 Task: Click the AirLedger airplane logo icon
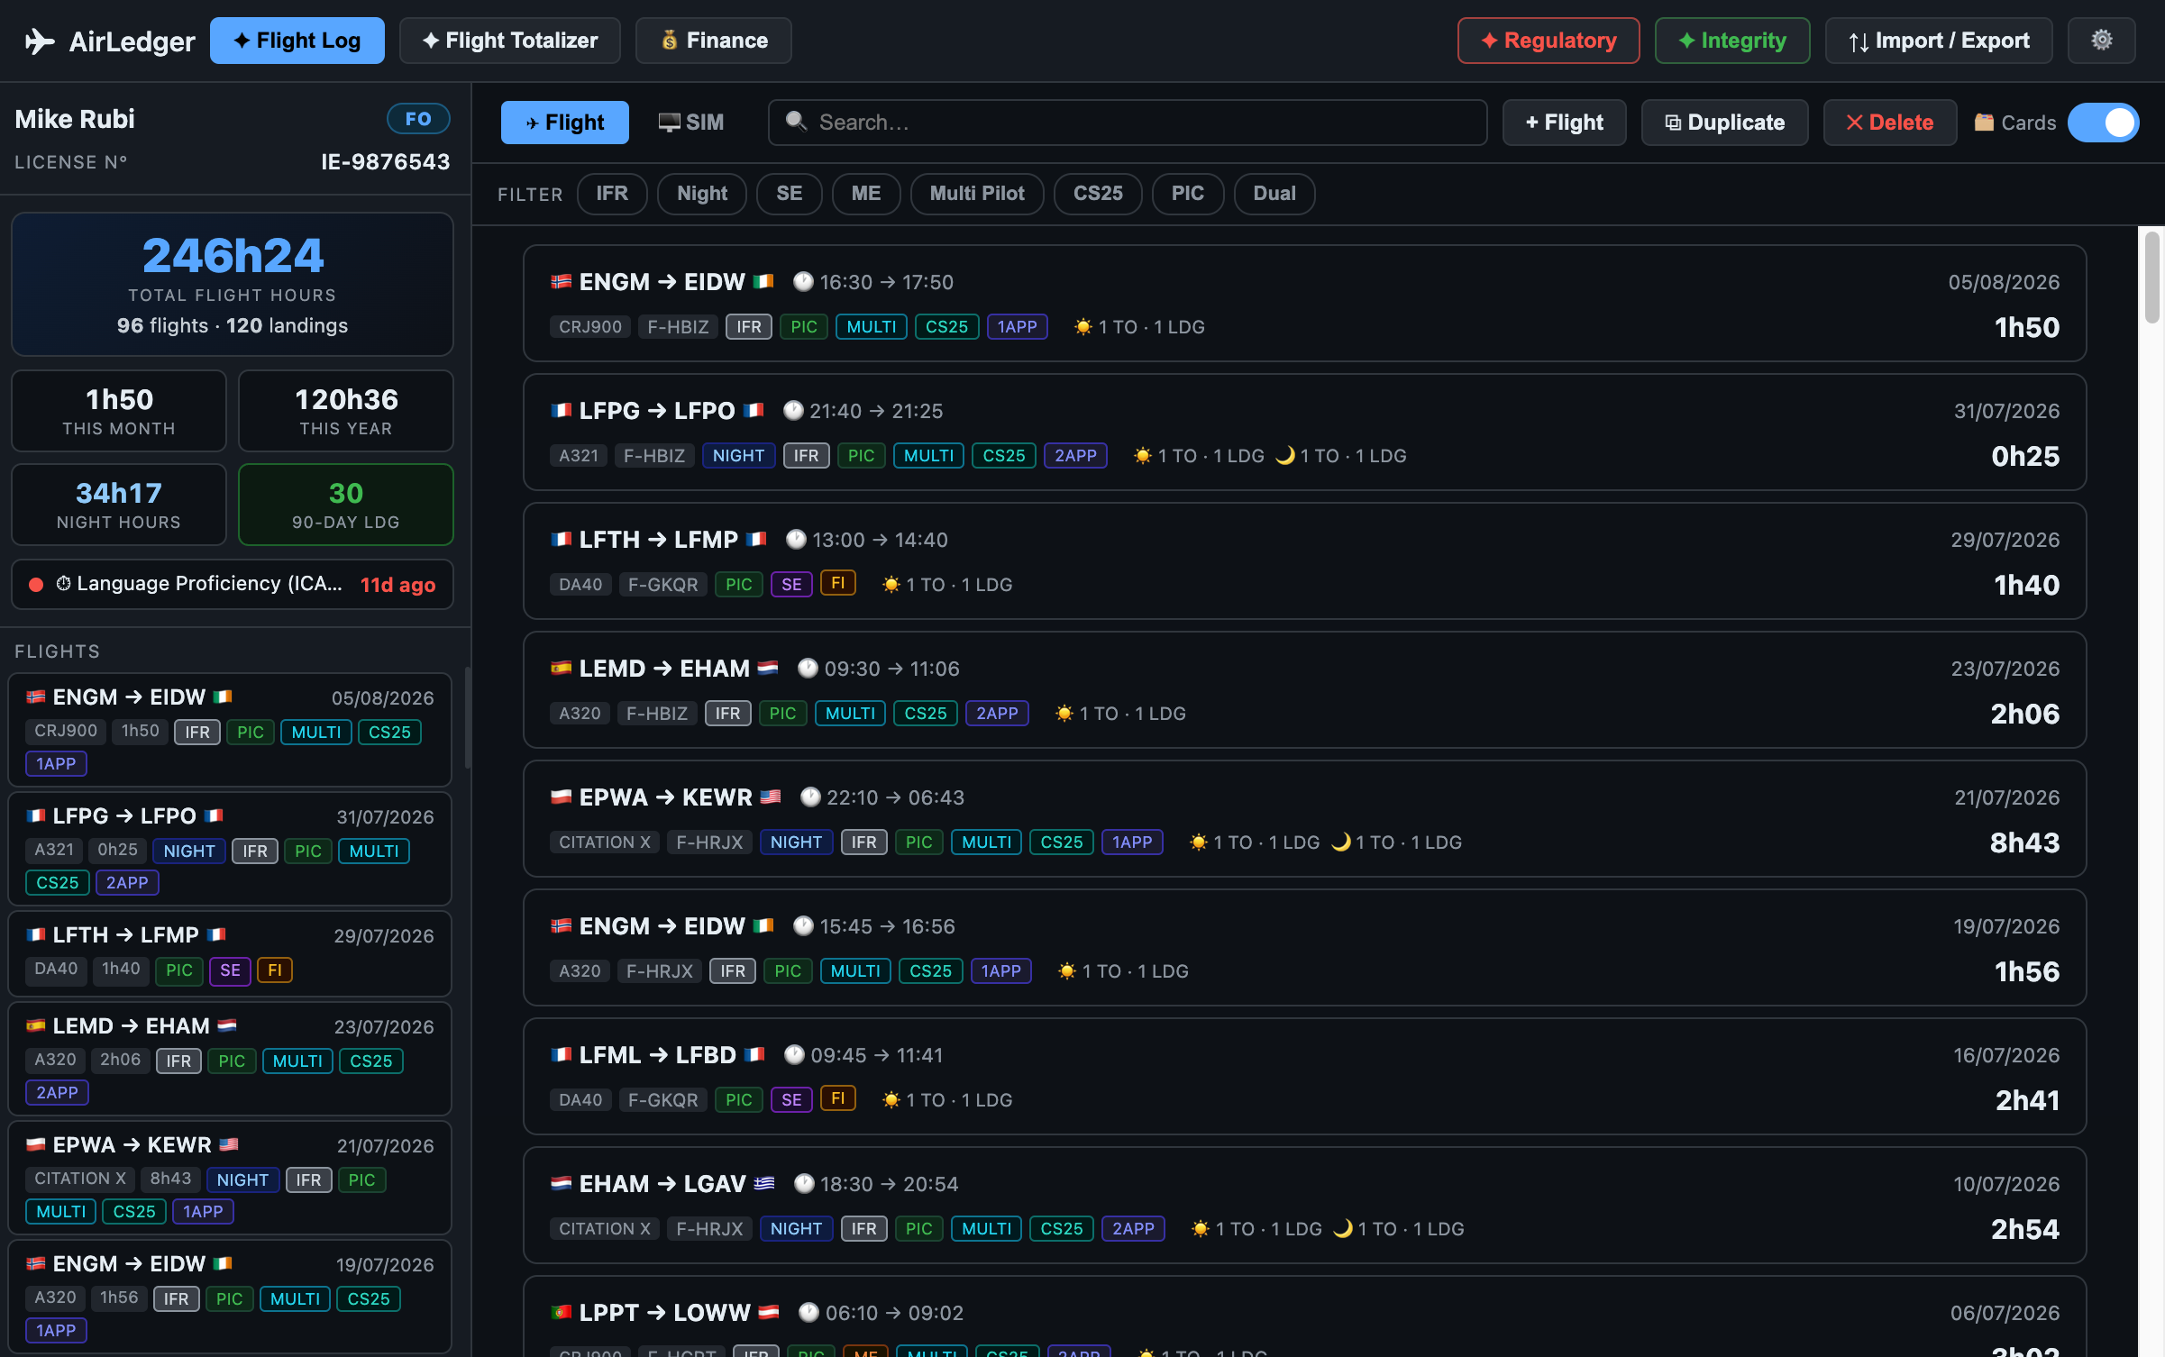tap(39, 41)
